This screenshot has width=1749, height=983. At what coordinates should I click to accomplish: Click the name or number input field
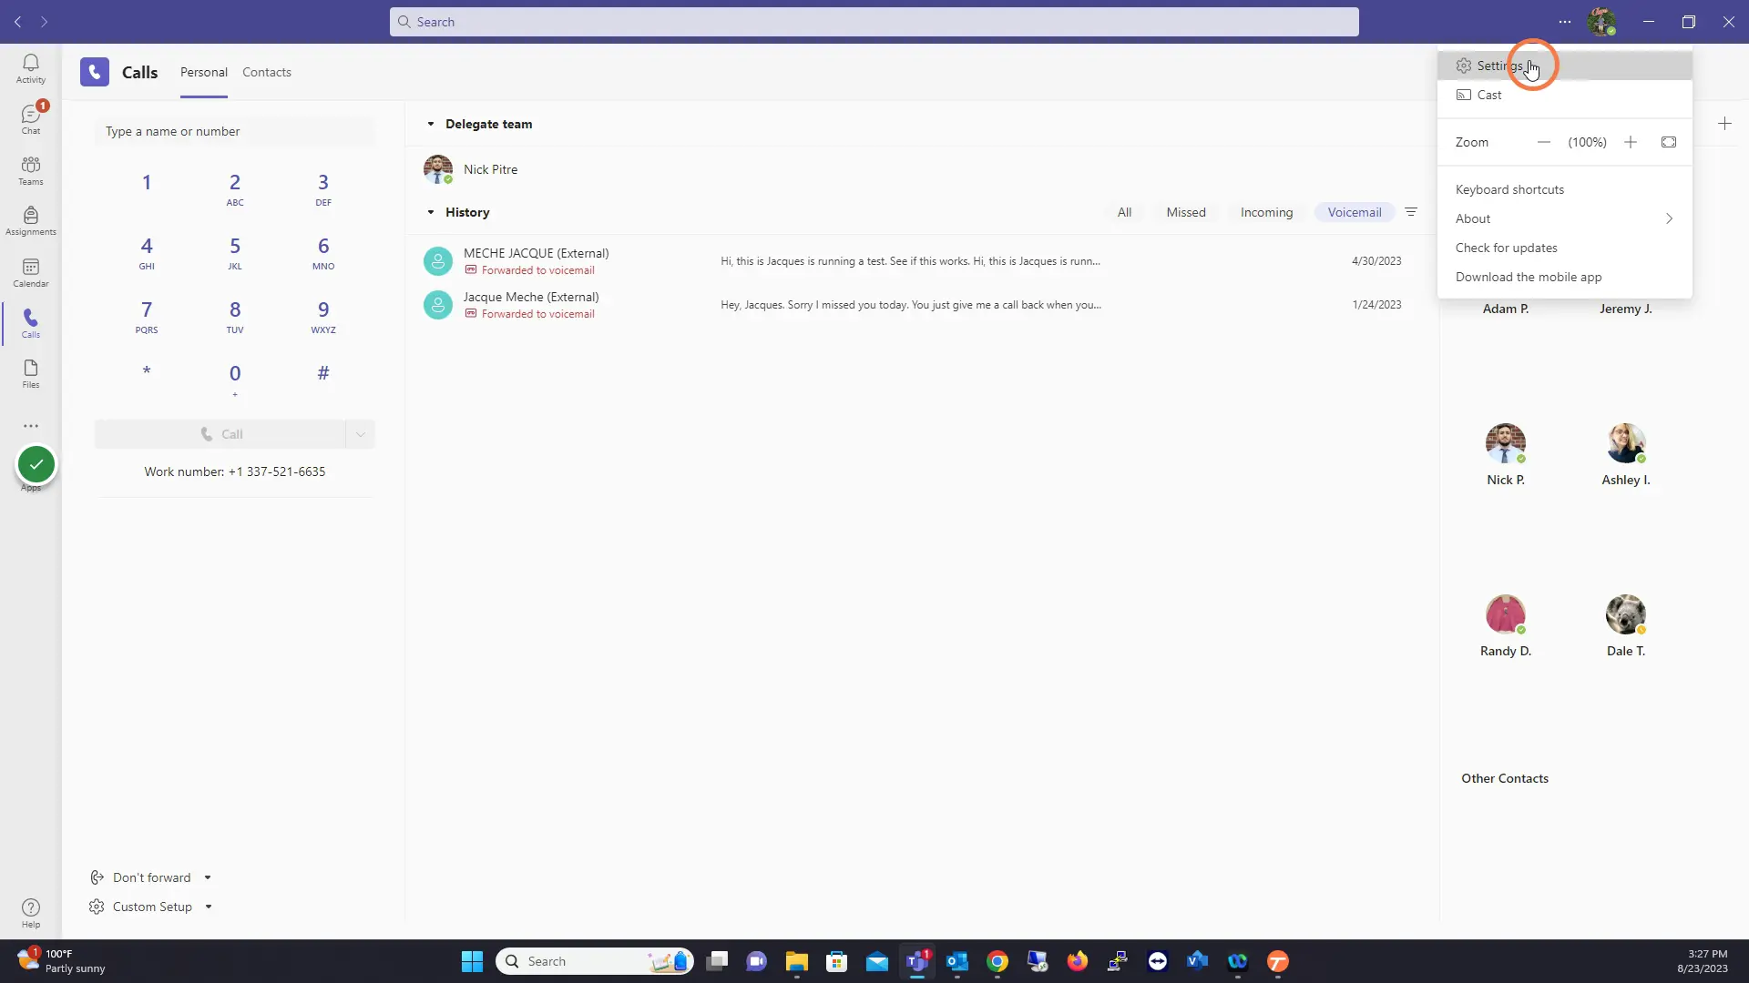235,131
